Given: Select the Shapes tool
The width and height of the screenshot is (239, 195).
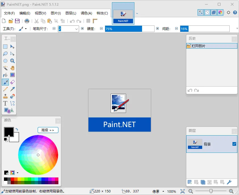Looking at the screenshot, I should click(9, 111).
